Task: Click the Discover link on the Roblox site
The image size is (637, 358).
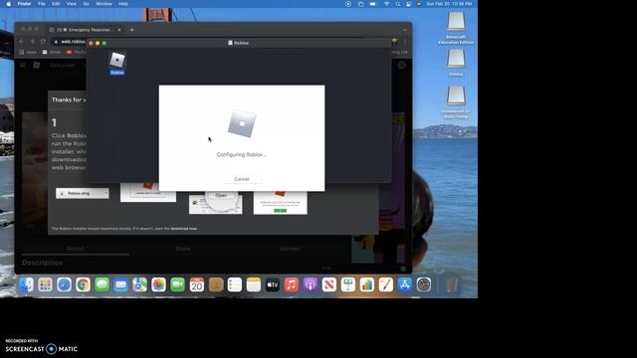Action: 63,66
